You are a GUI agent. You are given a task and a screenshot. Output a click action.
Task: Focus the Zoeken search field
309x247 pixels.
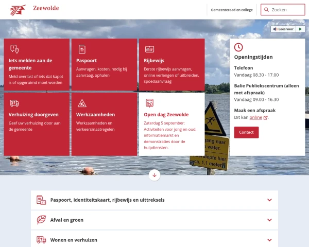(283, 10)
